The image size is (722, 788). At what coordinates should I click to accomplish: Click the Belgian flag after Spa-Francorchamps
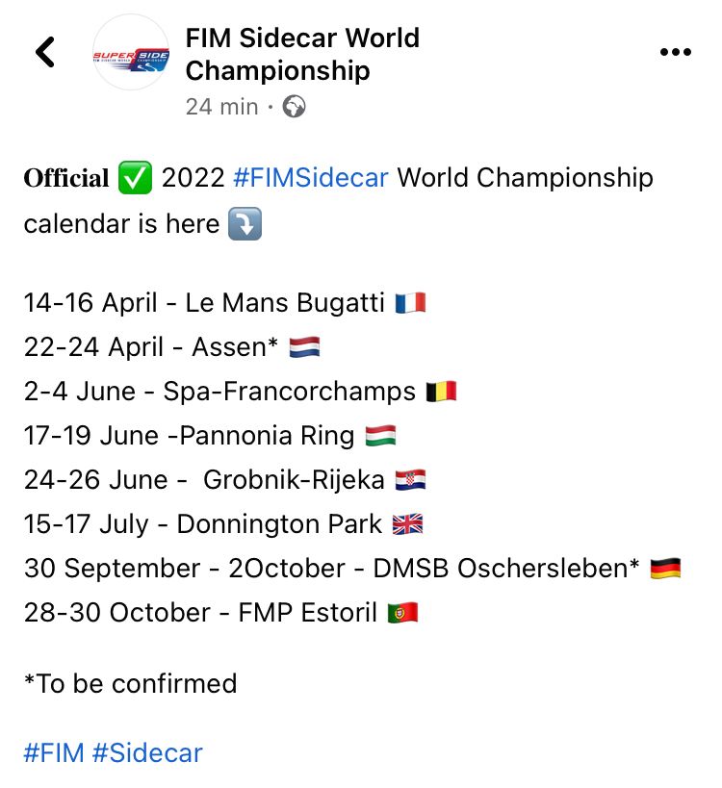click(441, 392)
